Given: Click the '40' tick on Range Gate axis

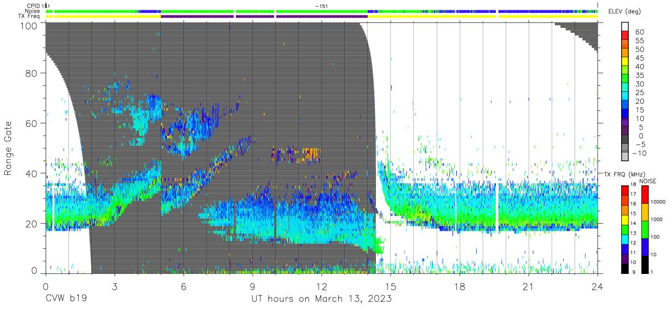Looking at the screenshot, I should tap(32, 173).
